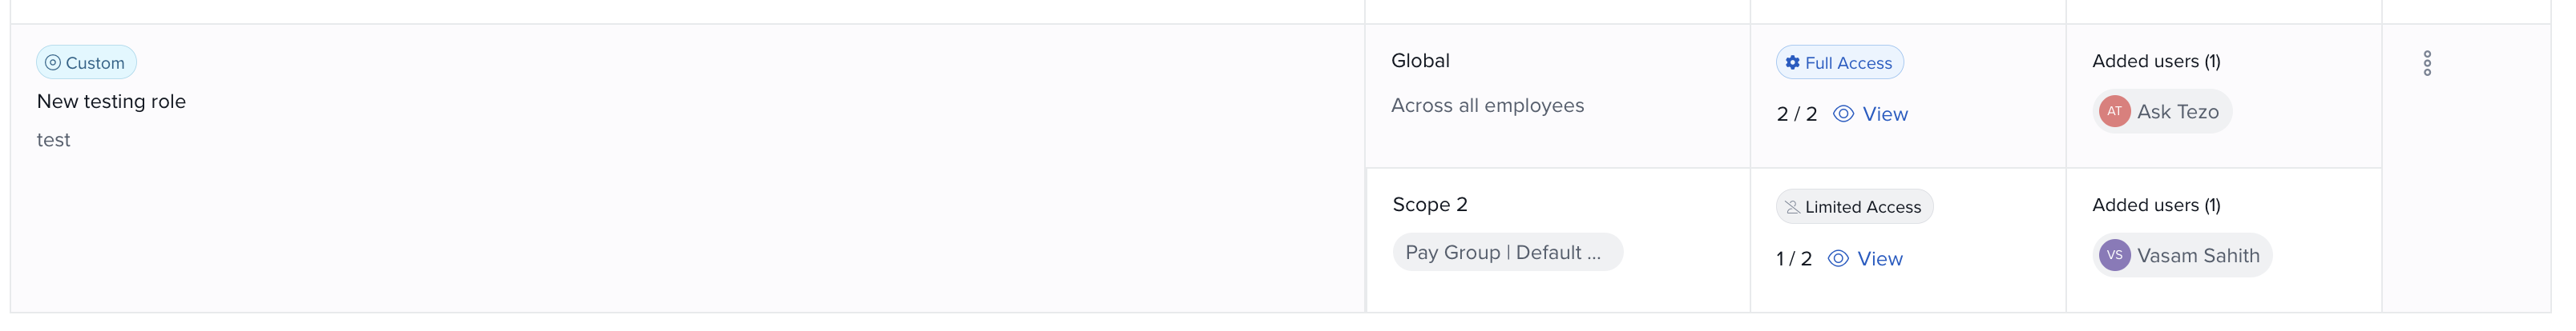Image resolution: width=2576 pixels, height=331 pixels.
Task: Select the Ask Tezo user name
Action: [x=2178, y=112]
